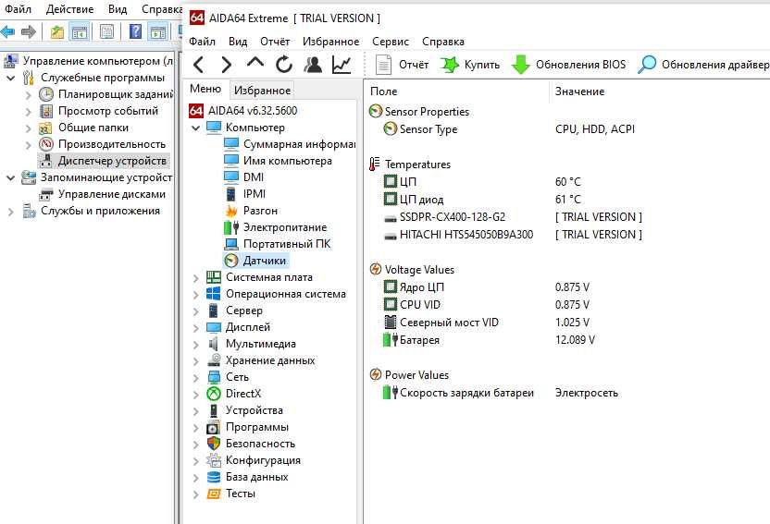Viewport: 770px width, 524px height.
Task: Switch to the Избранное tab in sidebar
Action: 262,91
